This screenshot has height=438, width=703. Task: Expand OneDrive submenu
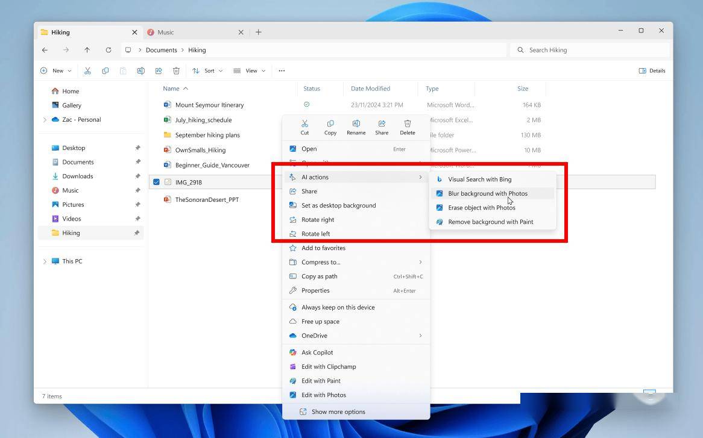click(356, 336)
